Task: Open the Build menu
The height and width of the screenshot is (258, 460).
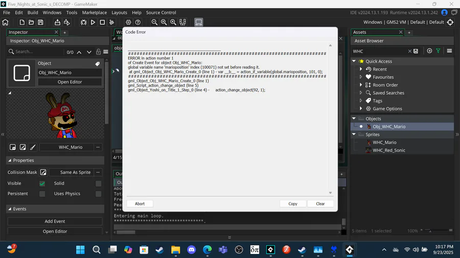Action: coord(33,13)
